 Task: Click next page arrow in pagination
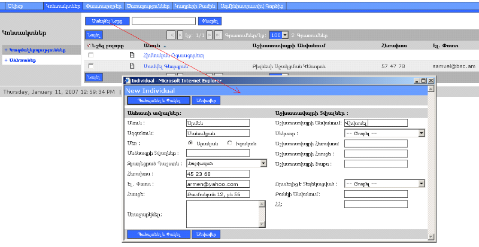tap(210, 35)
